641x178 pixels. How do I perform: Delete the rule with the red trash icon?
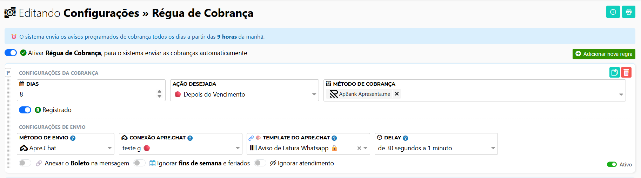(626, 72)
